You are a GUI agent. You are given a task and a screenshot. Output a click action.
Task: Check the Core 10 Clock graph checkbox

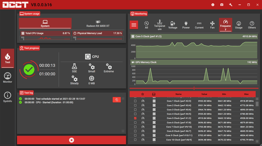tap(135, 140)
